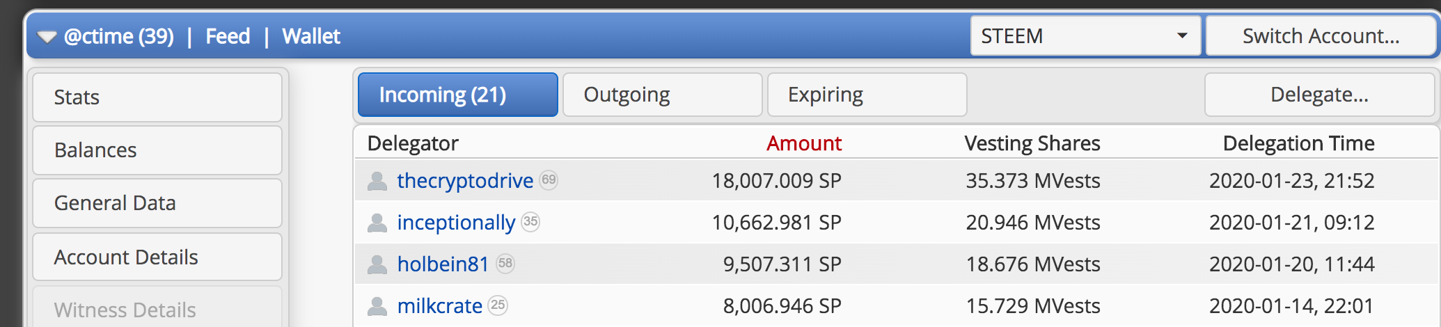Image resolution: width=1441 pixels, height=327 pixels.
Task: Select the Incoming (21) tab
Action: (457, 95)
